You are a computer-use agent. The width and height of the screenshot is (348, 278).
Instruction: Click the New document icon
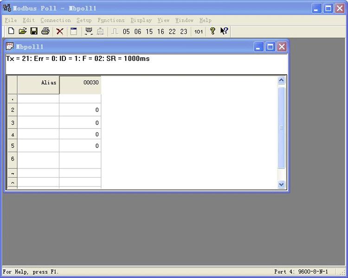pyautogui.click(x=11, y=31)
